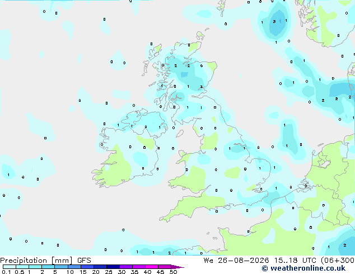Click the "0.1" legend scale label

[x=7, y=272]
